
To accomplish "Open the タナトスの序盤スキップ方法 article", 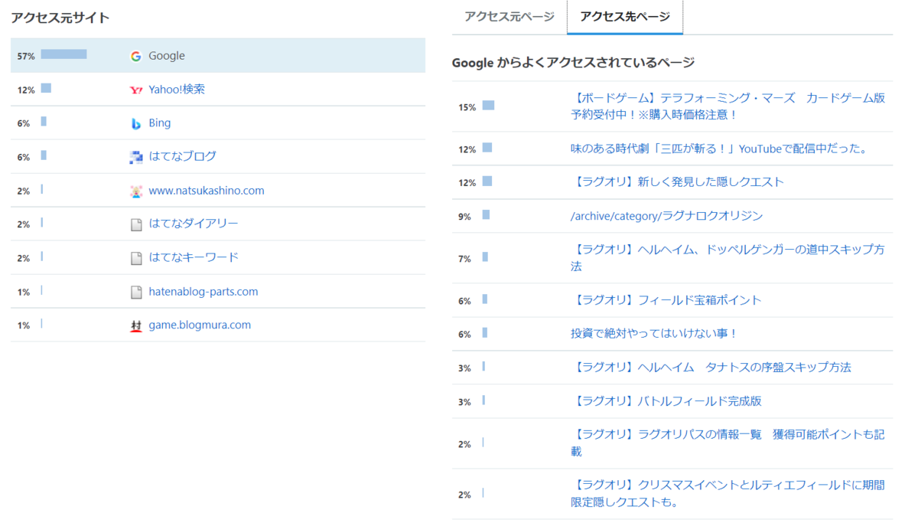I will tap(711, 368).
